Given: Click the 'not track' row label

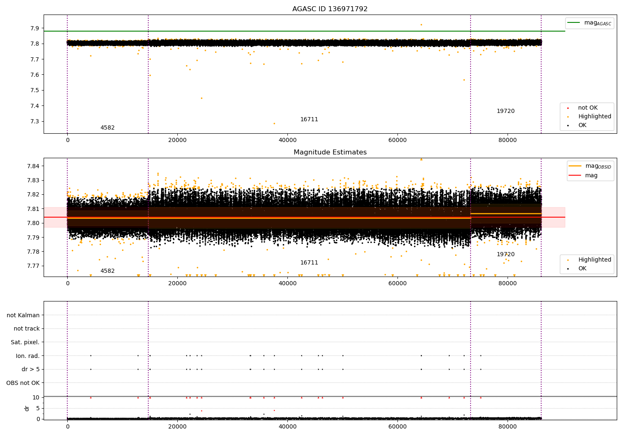Looking at the screenshot, I should [27, 329].
